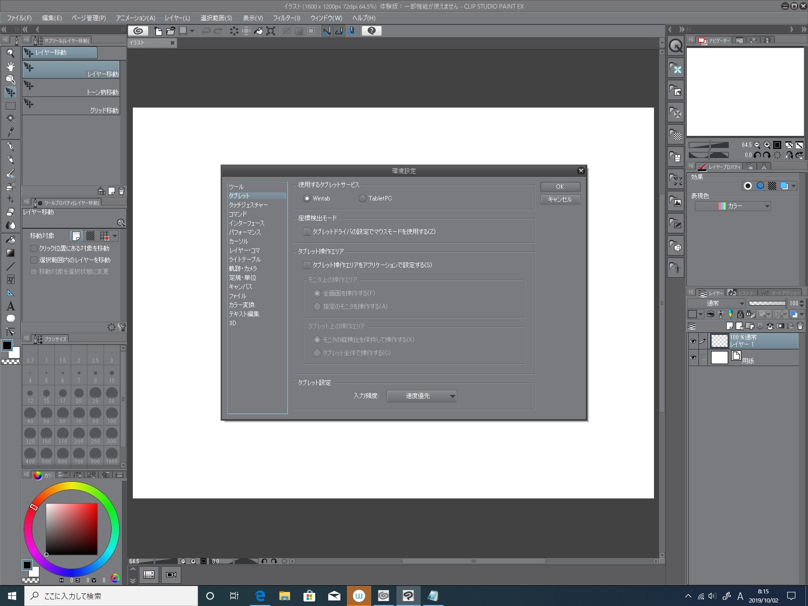The width and height of the screenshot is (808, 606).
Task: Select the Eyedropper tool
Action: coord(10,132)
